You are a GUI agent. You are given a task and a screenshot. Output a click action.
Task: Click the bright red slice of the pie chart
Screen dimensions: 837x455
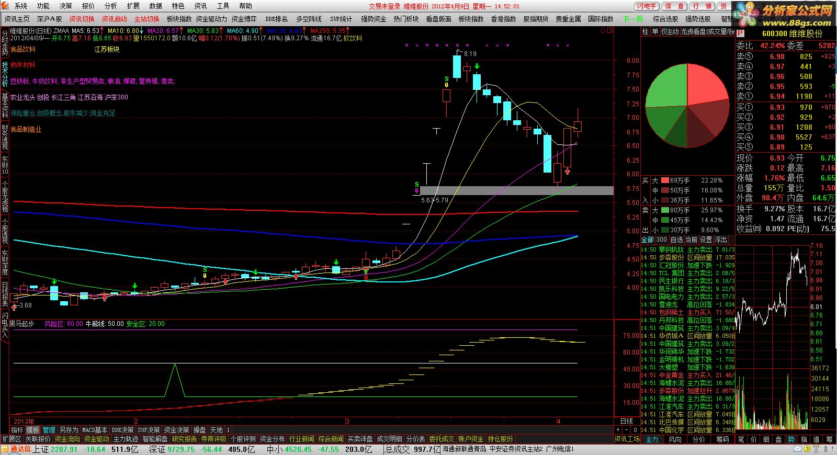pyautogui.click(x=706, y=86)
